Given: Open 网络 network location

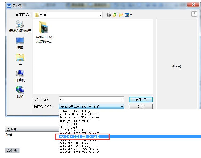Looking at the screenshot, I should point(20,93).
